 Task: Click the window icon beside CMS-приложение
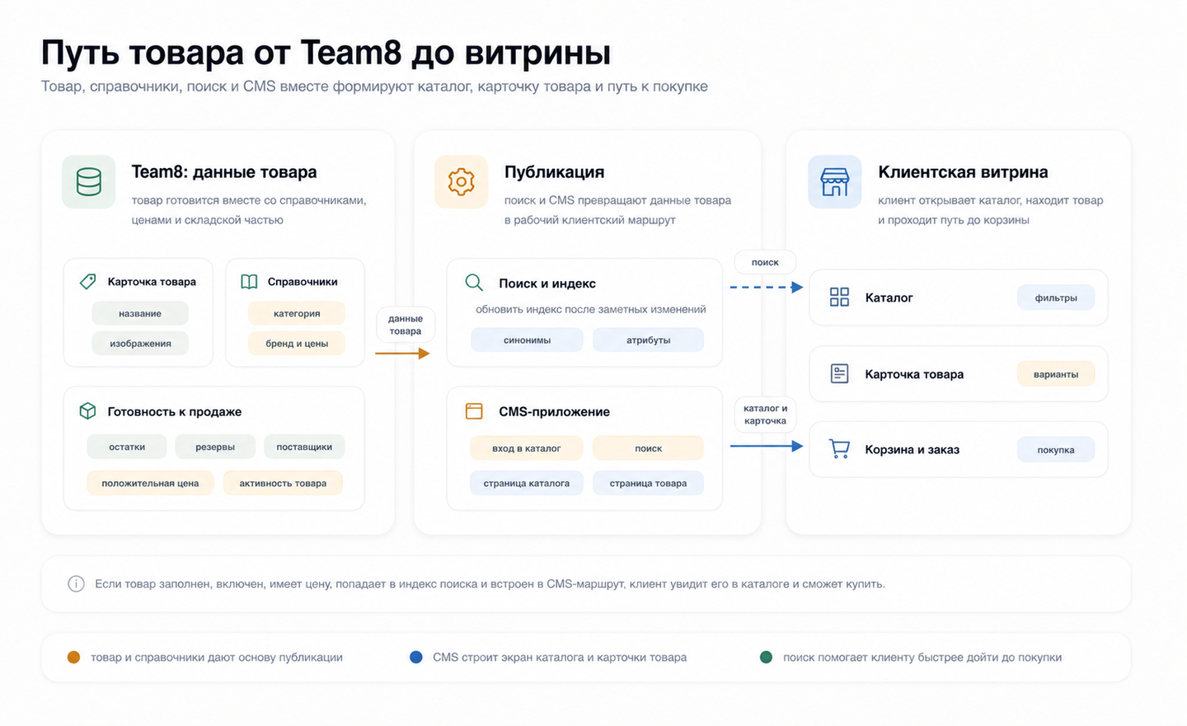coord(474,411)
